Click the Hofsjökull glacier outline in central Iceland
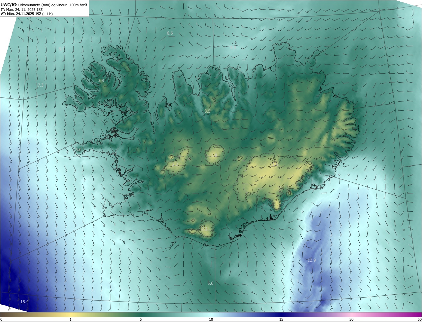The height and width of the screenshot is (322, 422). [x=215, y=155]
